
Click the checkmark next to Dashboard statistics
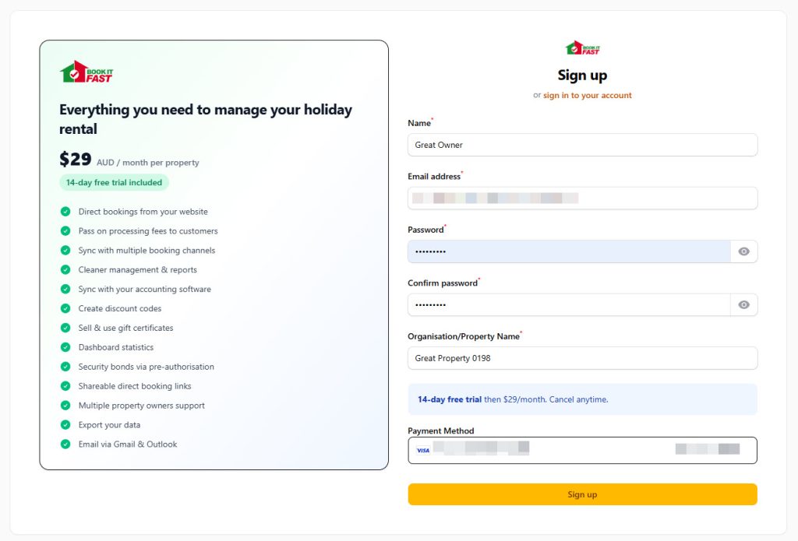coord(65,347)
